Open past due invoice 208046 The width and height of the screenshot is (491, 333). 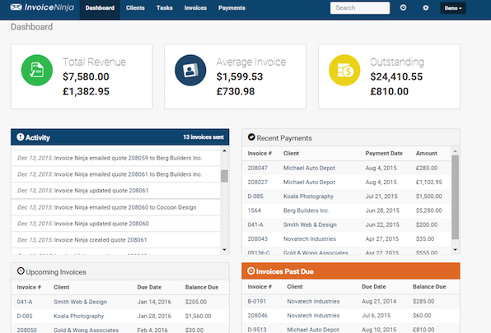pyautogui.click(x=257, y=316)
